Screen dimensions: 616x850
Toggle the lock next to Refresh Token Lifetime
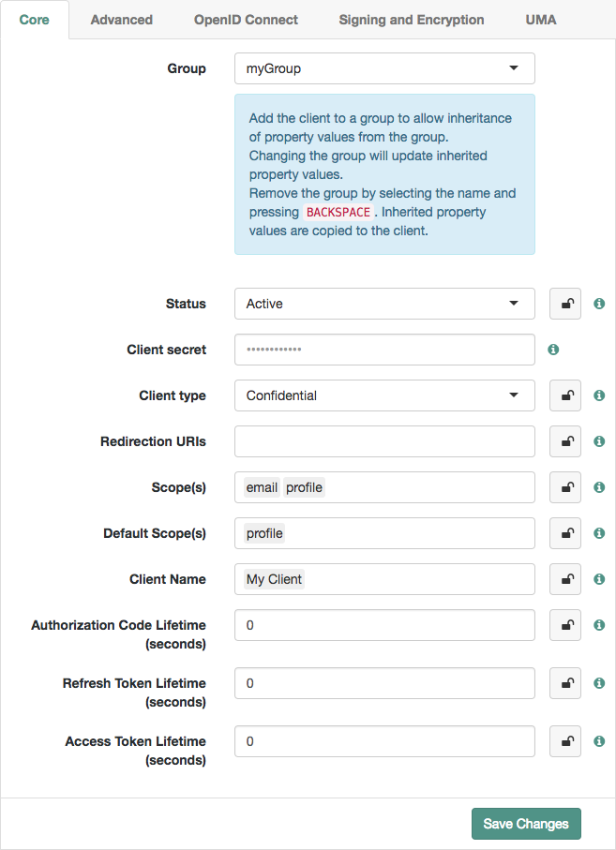[x=565, y=683]
